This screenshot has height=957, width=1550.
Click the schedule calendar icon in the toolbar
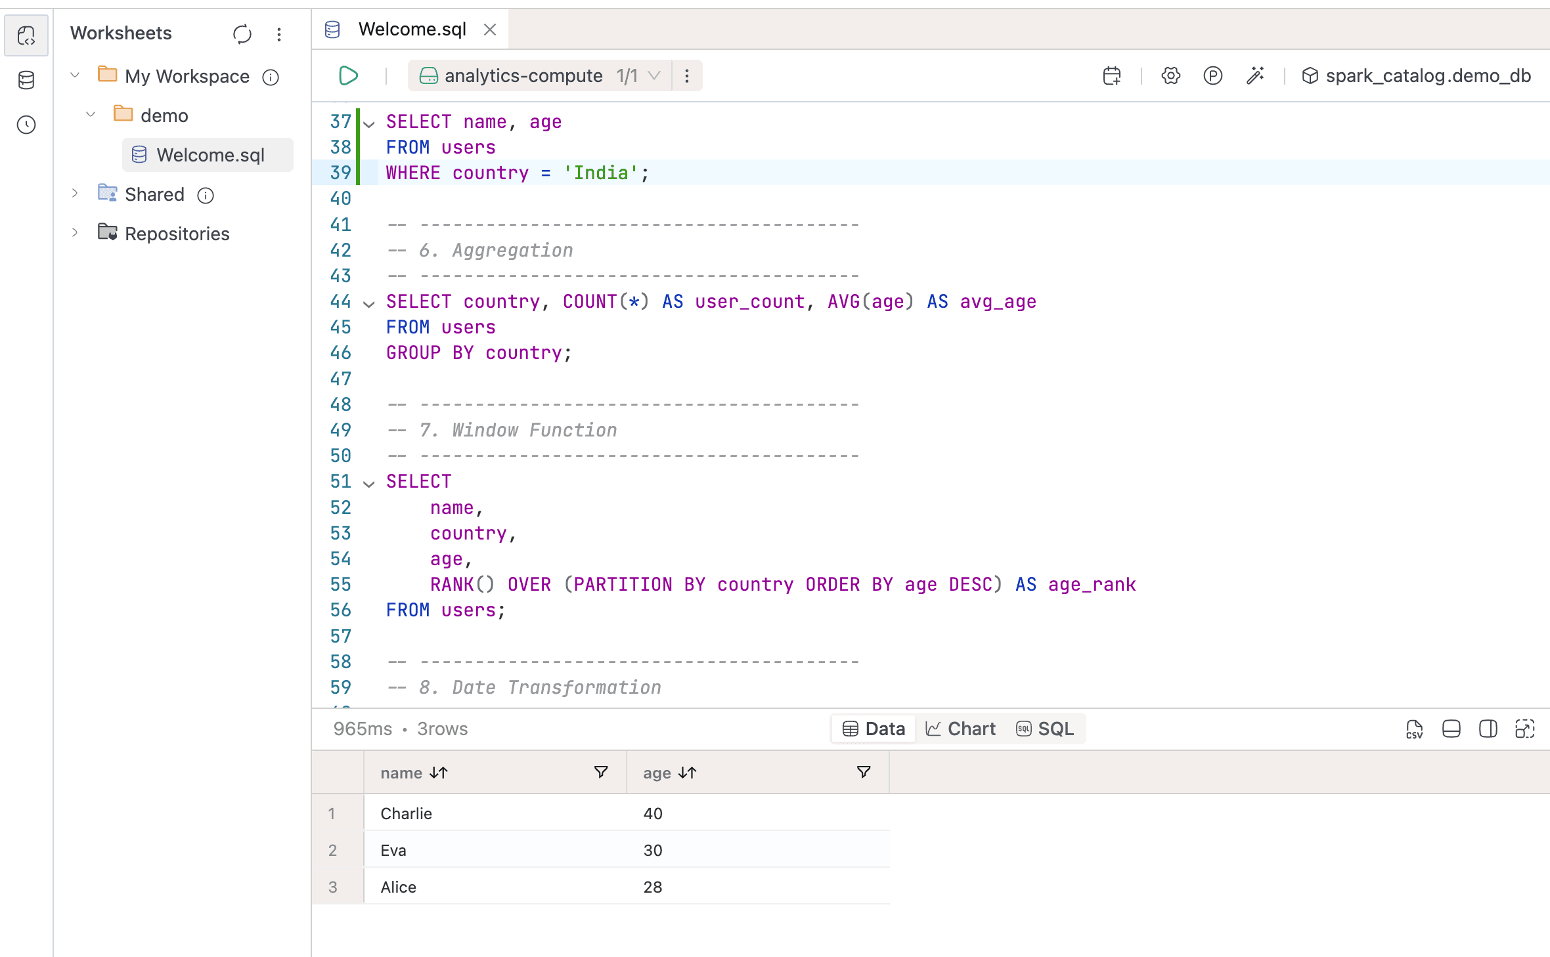[x=1111, y=75]
